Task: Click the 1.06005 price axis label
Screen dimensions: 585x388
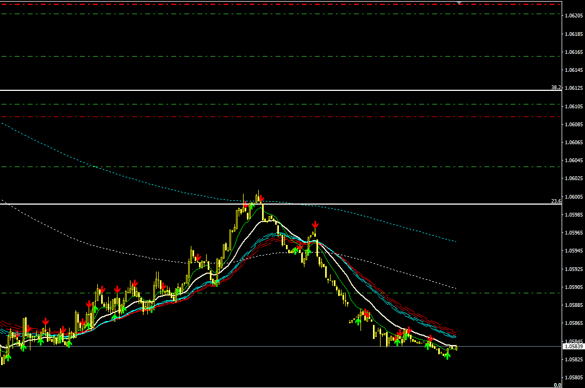Action: [574, 197]
